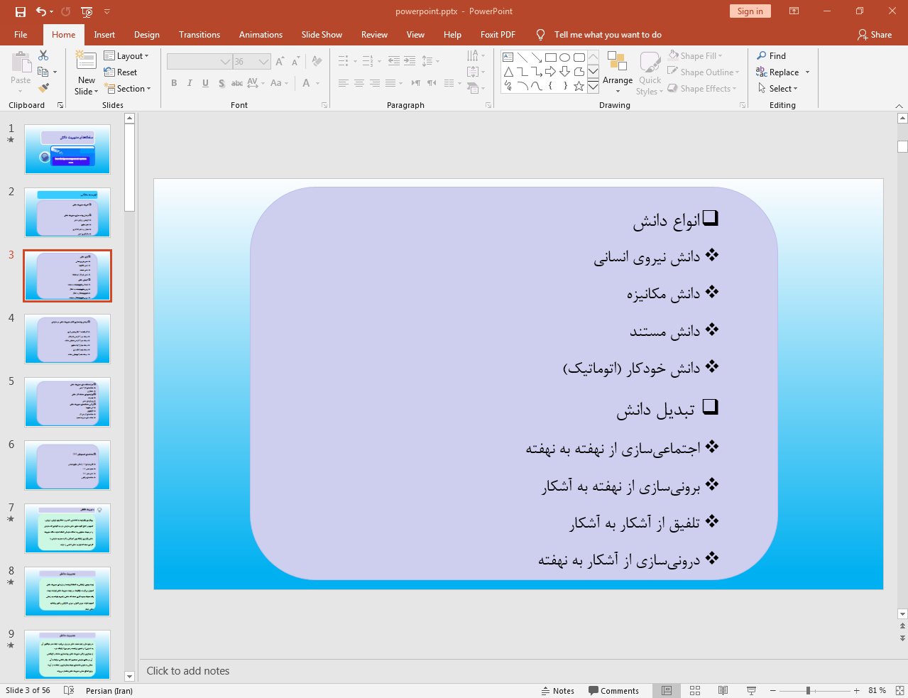Toggle Comments pane in status bar
Screen dimensions: 908x698
click(x=613, y=691)
